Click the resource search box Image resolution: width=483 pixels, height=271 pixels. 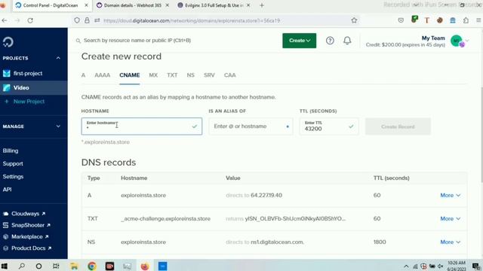pyautogui.click(x=137, y=41)
